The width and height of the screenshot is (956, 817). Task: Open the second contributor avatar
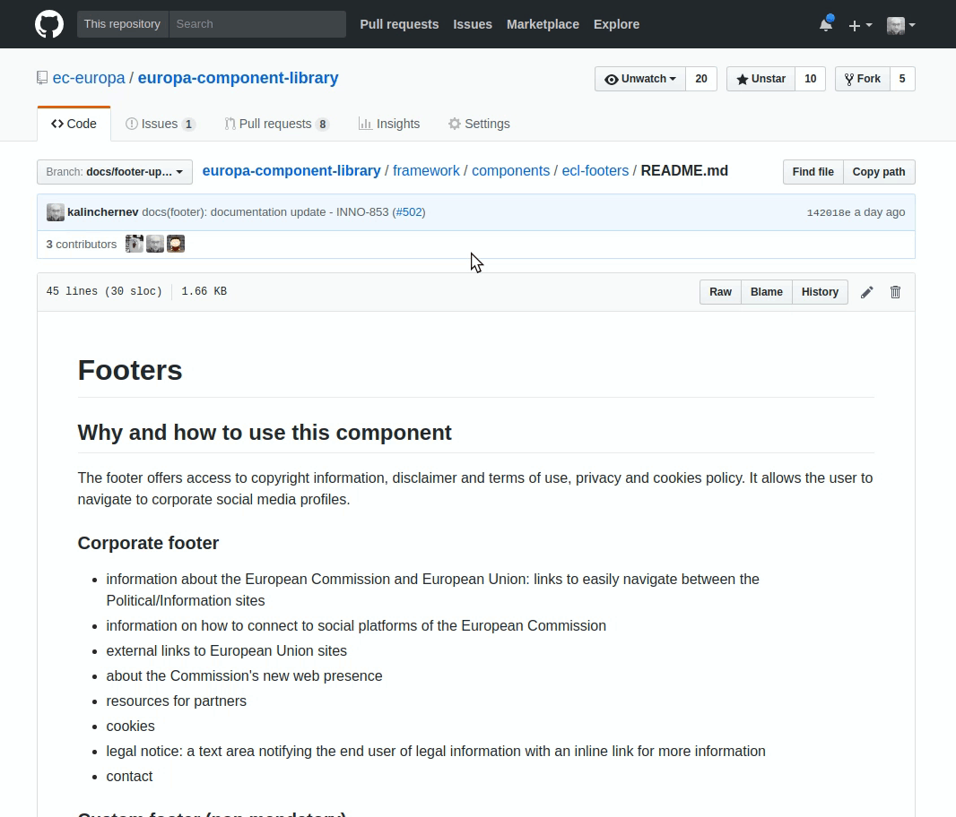(x=155, y=244)
